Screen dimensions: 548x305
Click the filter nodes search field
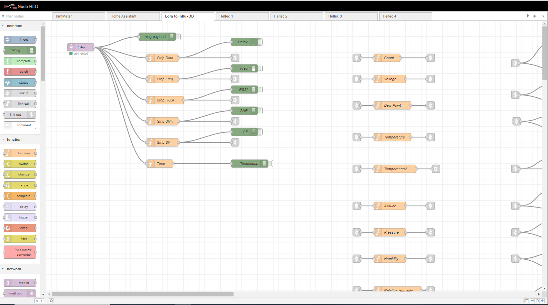23,16
